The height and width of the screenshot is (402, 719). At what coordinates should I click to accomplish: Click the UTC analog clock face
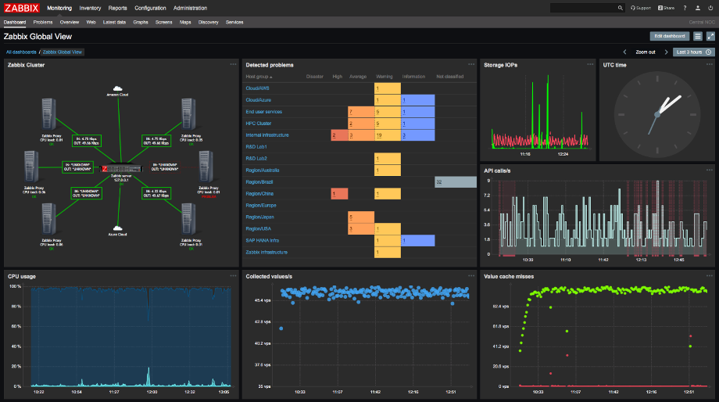[x=657, y=114]
